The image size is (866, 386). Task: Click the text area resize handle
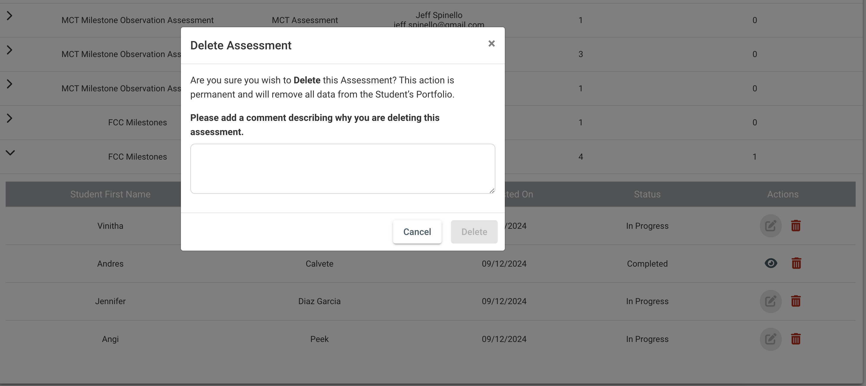[492, 190]
